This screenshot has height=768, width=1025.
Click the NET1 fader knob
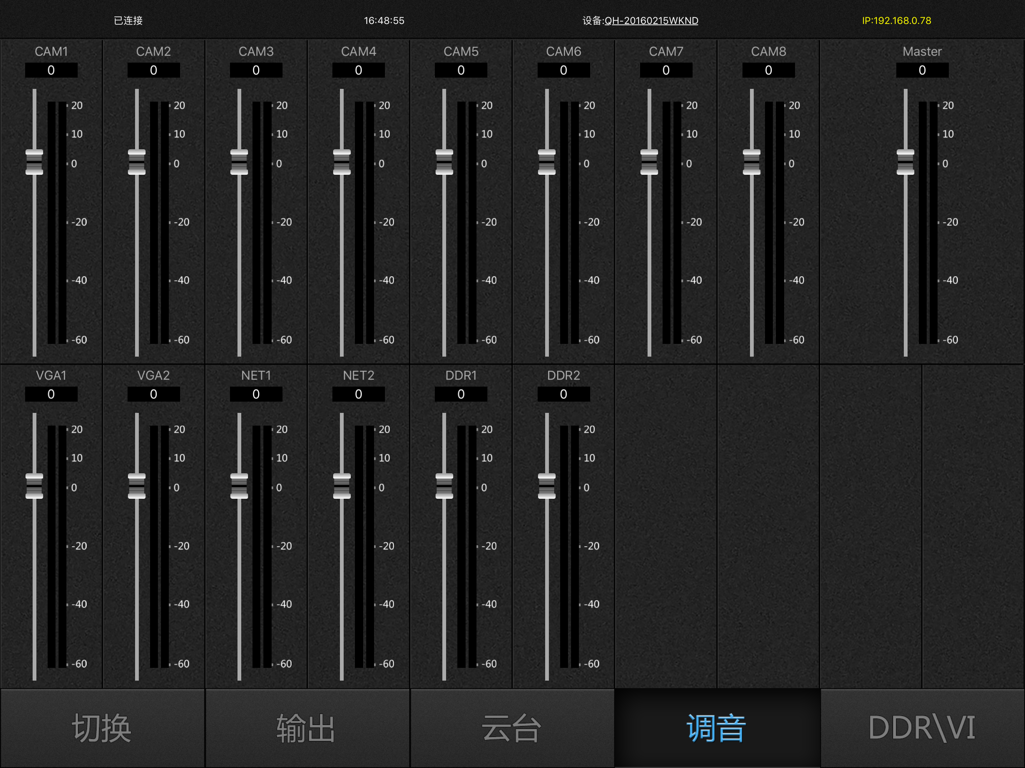pos(239,486)
